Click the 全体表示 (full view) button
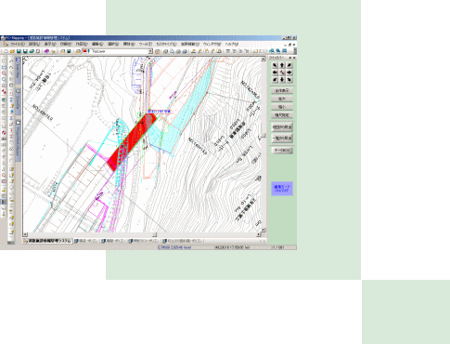The image size is (450, 344). 282,90
